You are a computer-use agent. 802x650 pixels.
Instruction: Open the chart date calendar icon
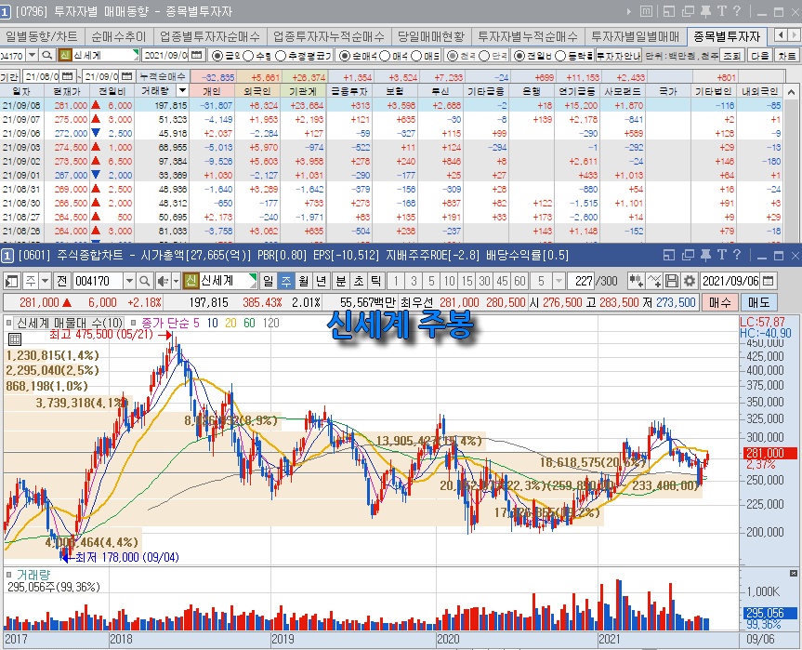768,281
